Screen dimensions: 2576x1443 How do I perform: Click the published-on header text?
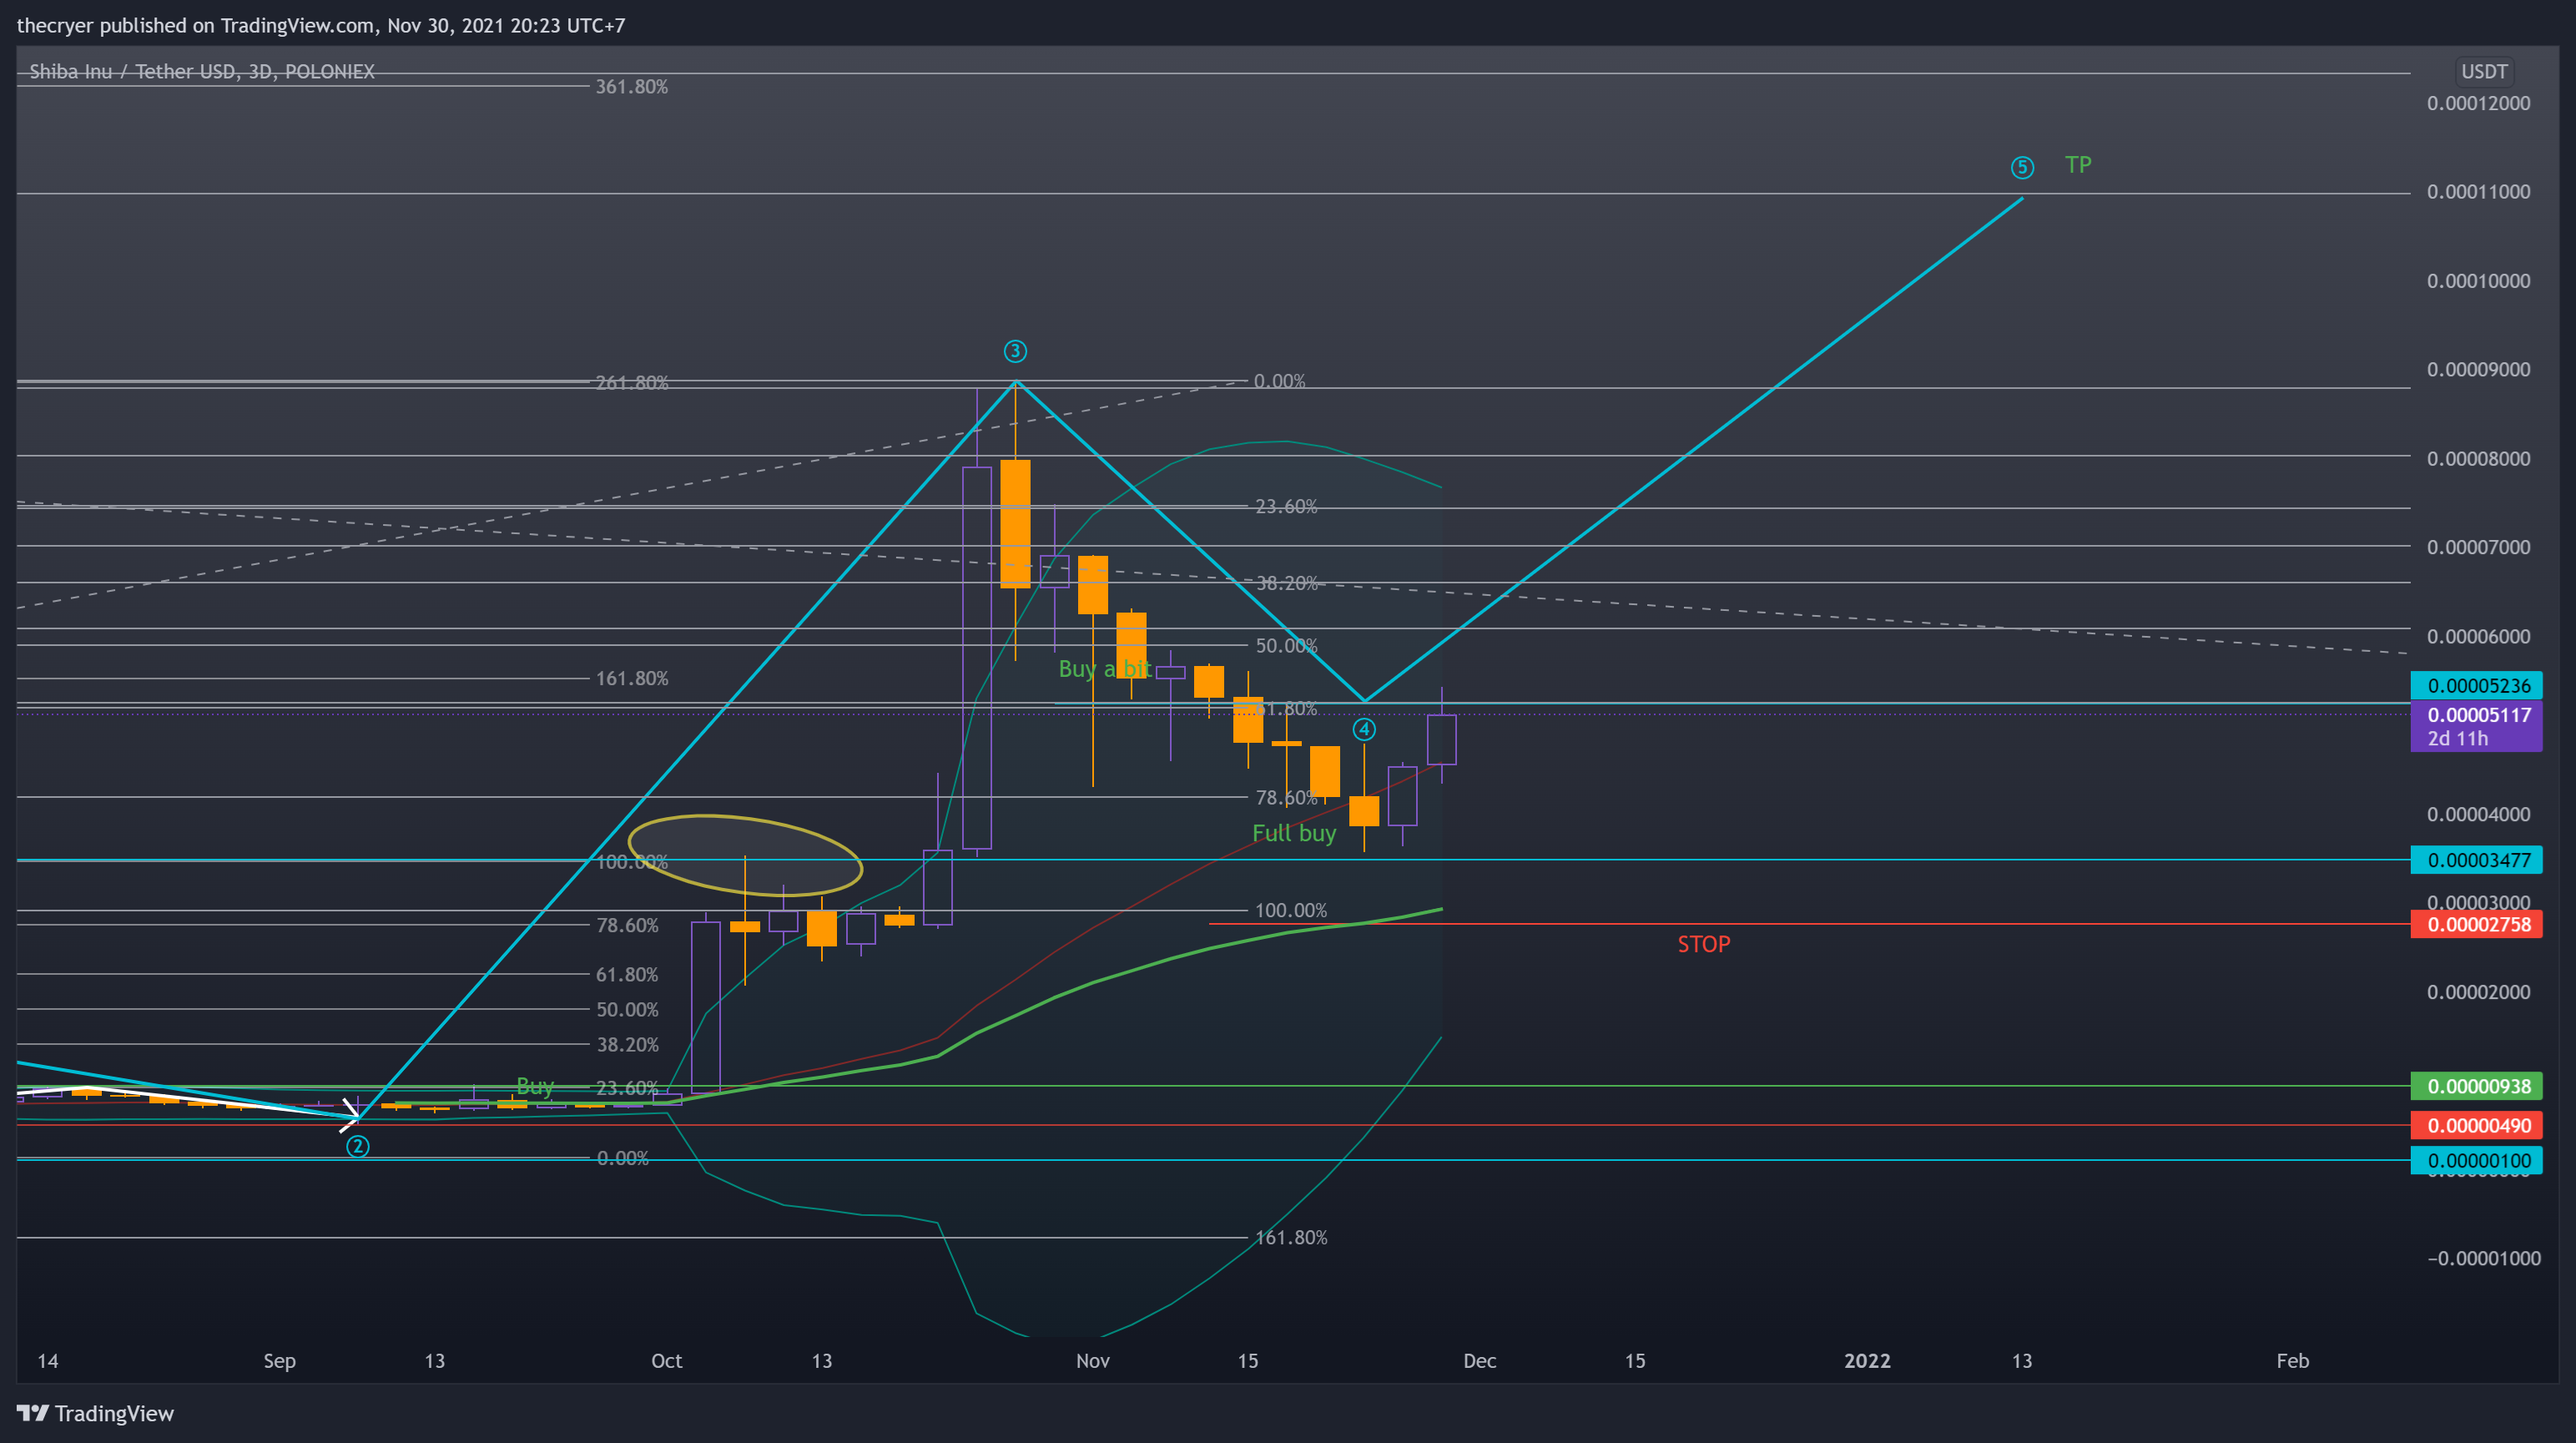(x=321, y=25)
